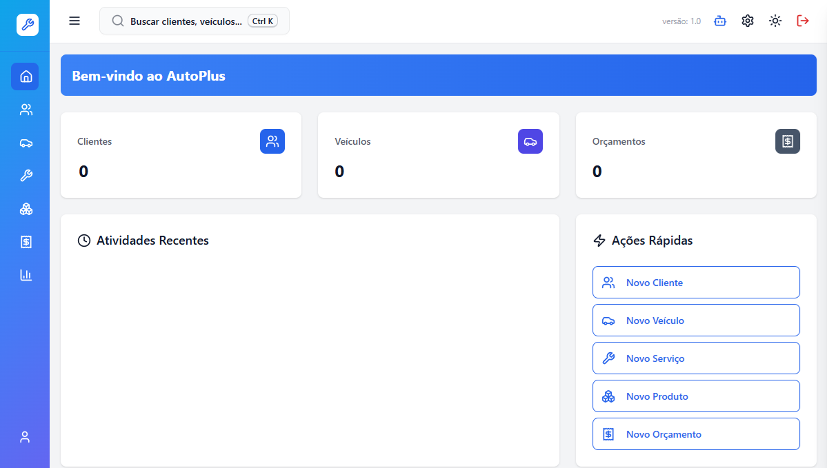This screenshot has height=468, width=827.
Task: Click the AutoPlus wrench logo
Action: click(28, 25)
